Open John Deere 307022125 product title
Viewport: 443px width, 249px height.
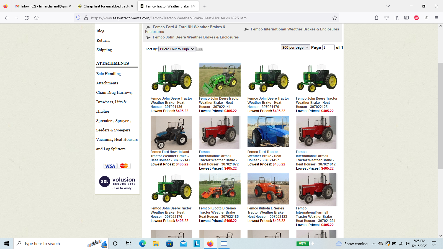pyautogui.click(x=317, y=103)
